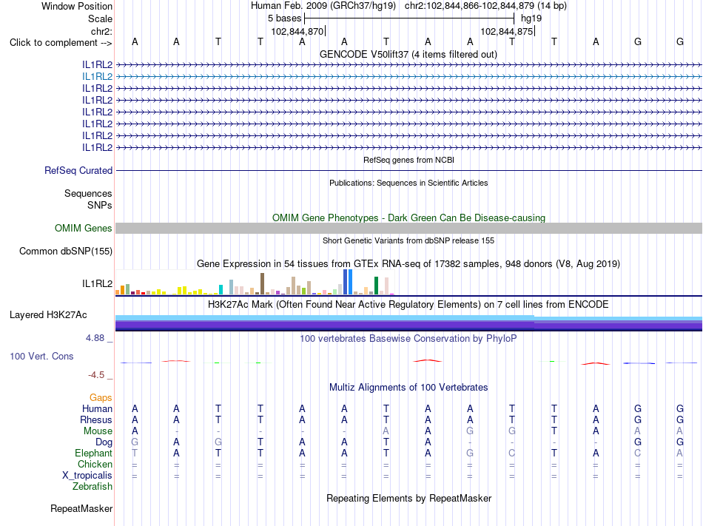Click the tall brown bar in GTEx chart

click(x=262, y=283)
